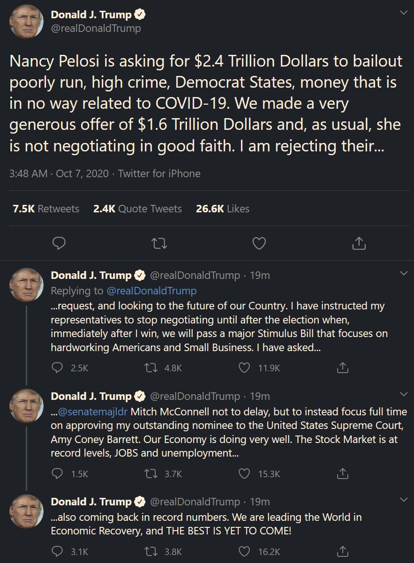Like the reply with 15.3K likes
Image resolution: width=414 pixels, height=563 pixels.
click(244, 473)
